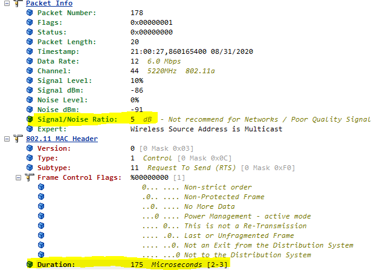The width and height of the screenshot is (377, 270).
Task: Click the cube icon beside Packet Number
Action: click(30, 13)
